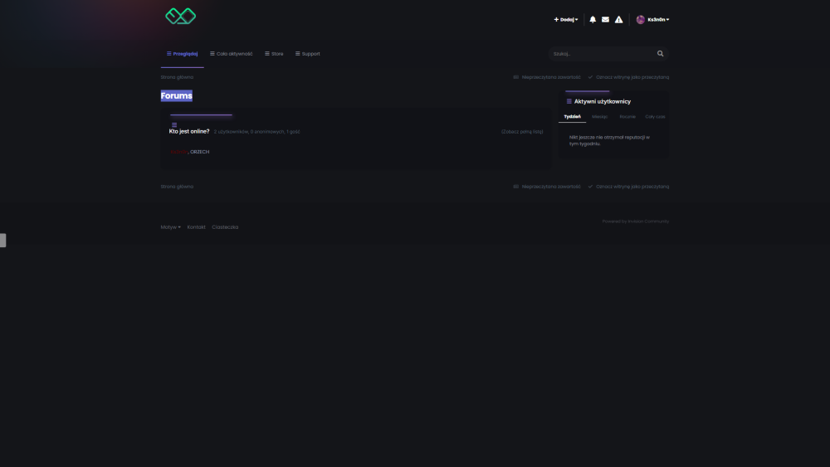830x467 pixels.
Task: Switch to the Rocznie tab
Action: [x=627, y=116]
